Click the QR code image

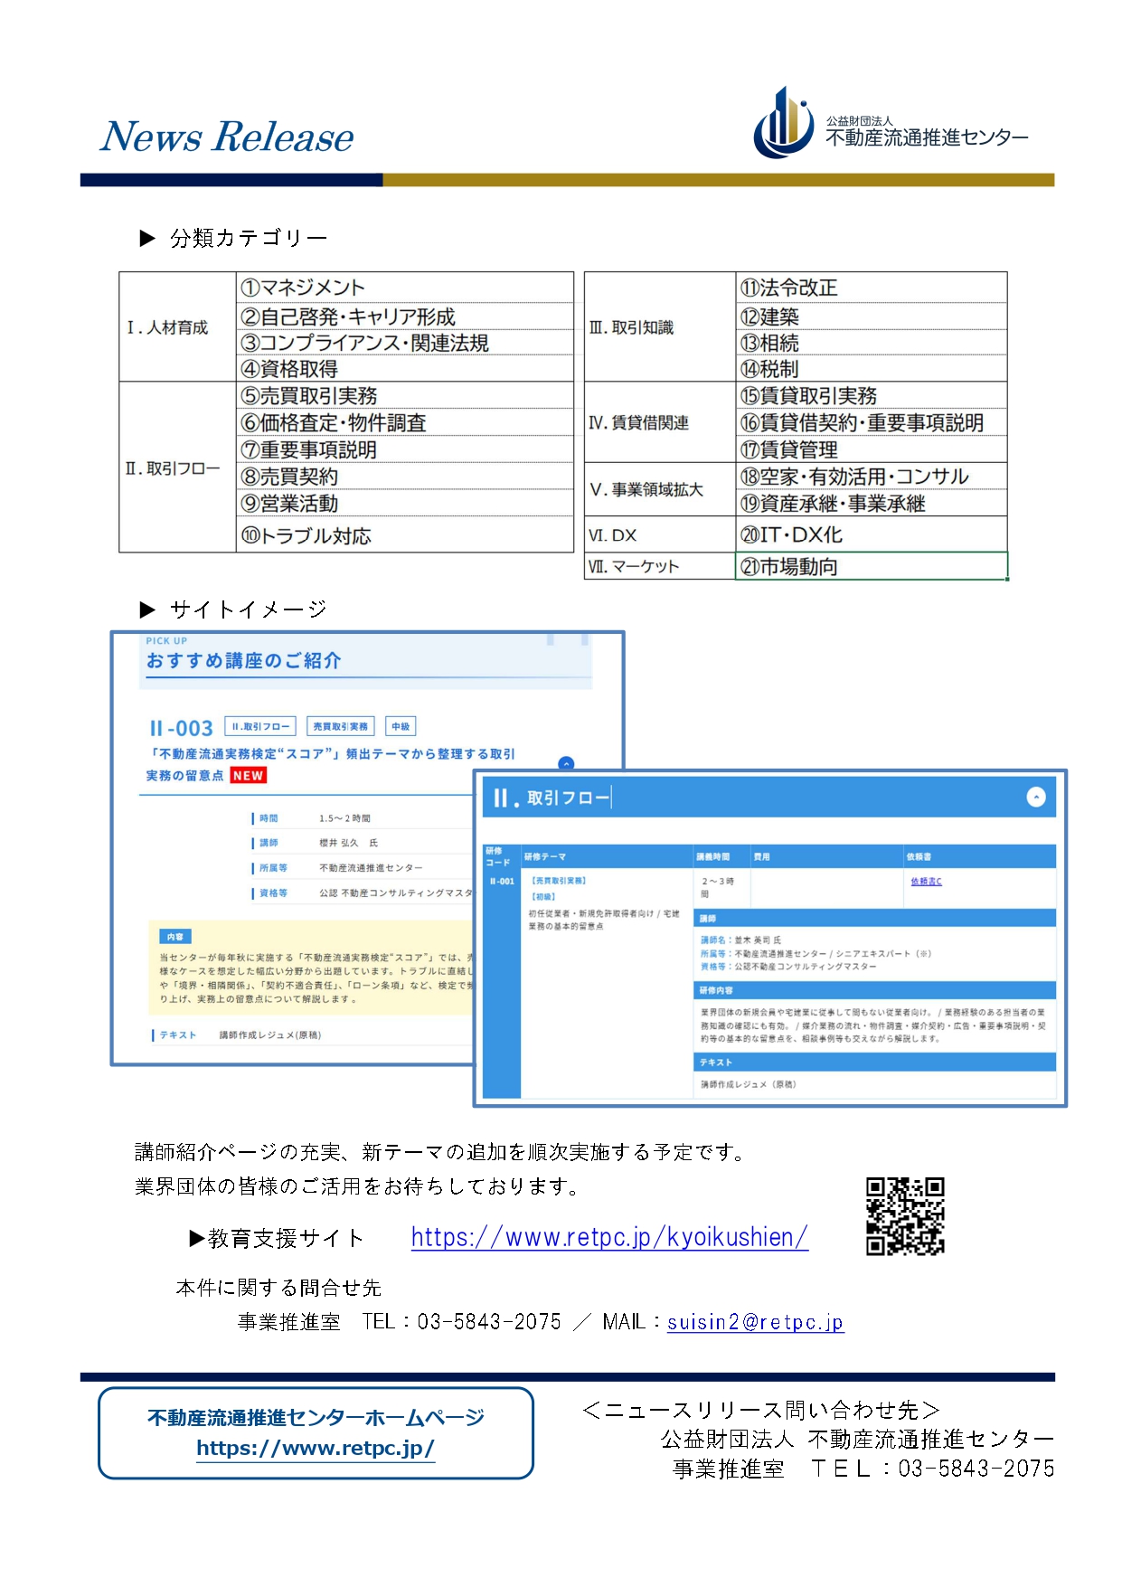[x=905, y=1215]
